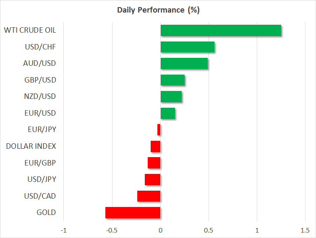Select the USD/CHF green bar
Viewport: 316px width, 238px height.
pos(188,47)
